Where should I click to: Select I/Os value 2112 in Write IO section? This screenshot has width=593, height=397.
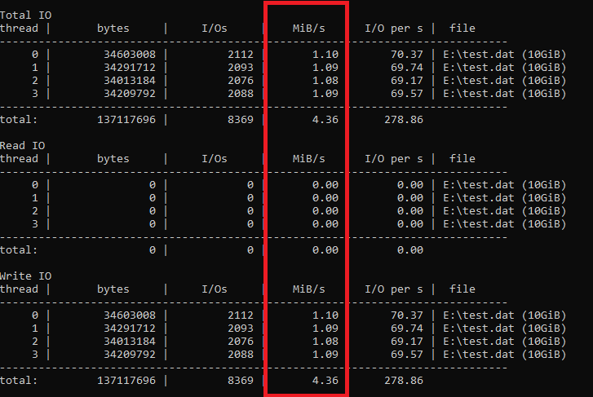[241, 315]
